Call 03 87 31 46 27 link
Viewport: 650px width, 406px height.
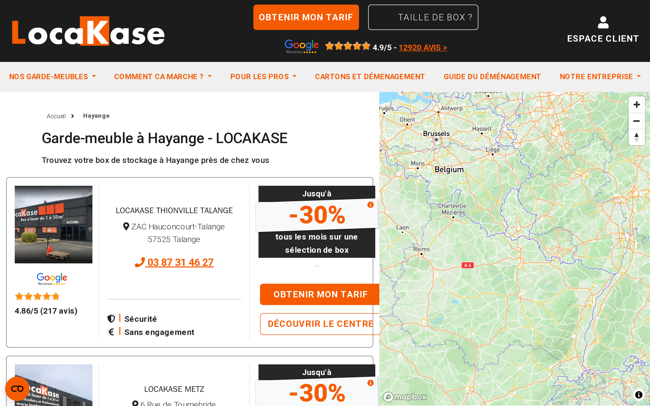click(174, 262)
